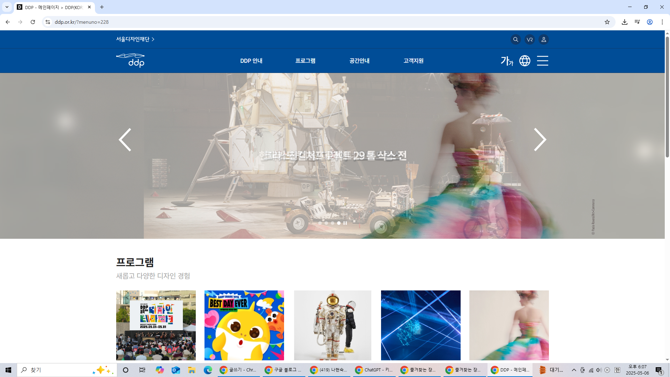Open the hamburger full menu
Image resolution: width=670 pixels, height=377 pixels.
point(542,61)
